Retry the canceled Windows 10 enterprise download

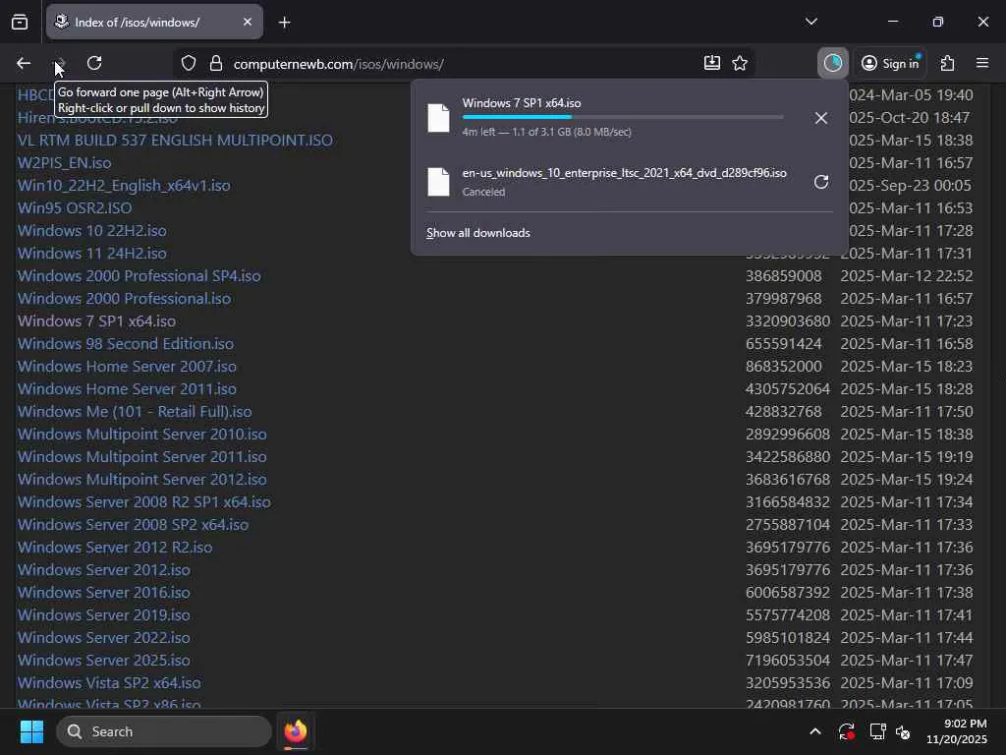click(x=820, y=182)
